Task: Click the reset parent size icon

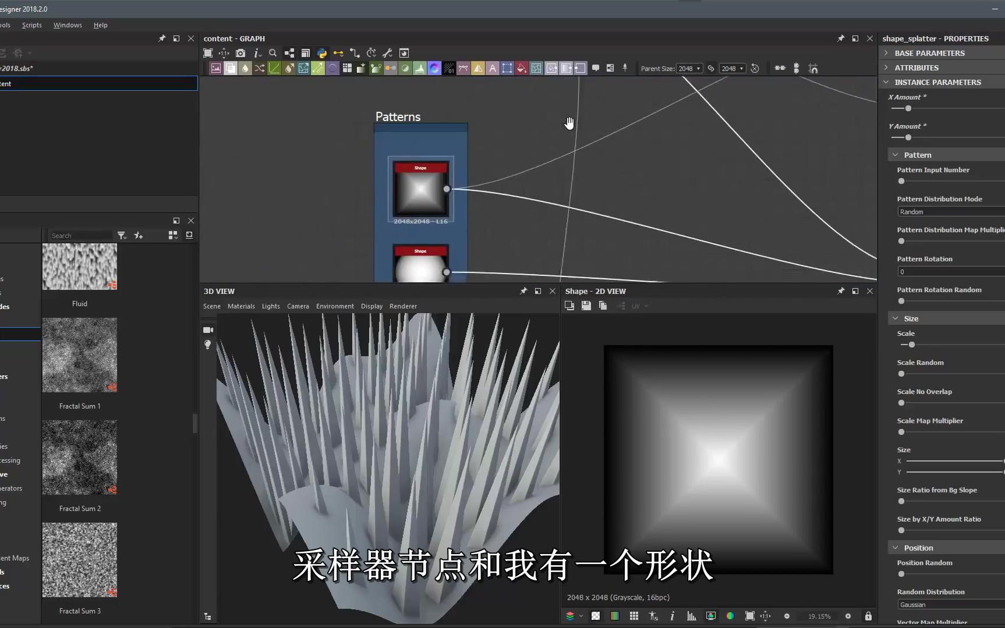Action: (755, 68)
